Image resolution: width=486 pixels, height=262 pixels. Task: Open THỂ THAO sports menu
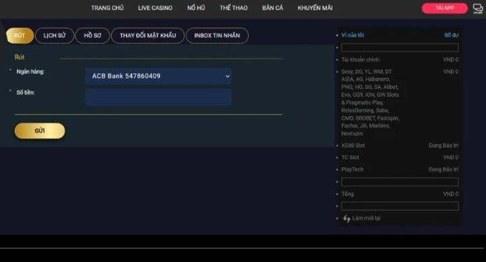coord(234,8)
